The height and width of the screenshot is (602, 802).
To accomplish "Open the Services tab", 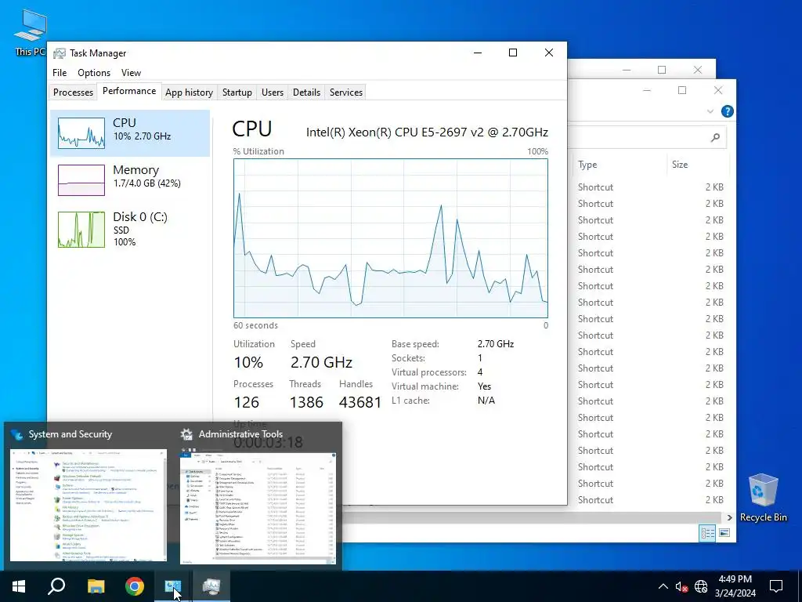I will (345, 92).
